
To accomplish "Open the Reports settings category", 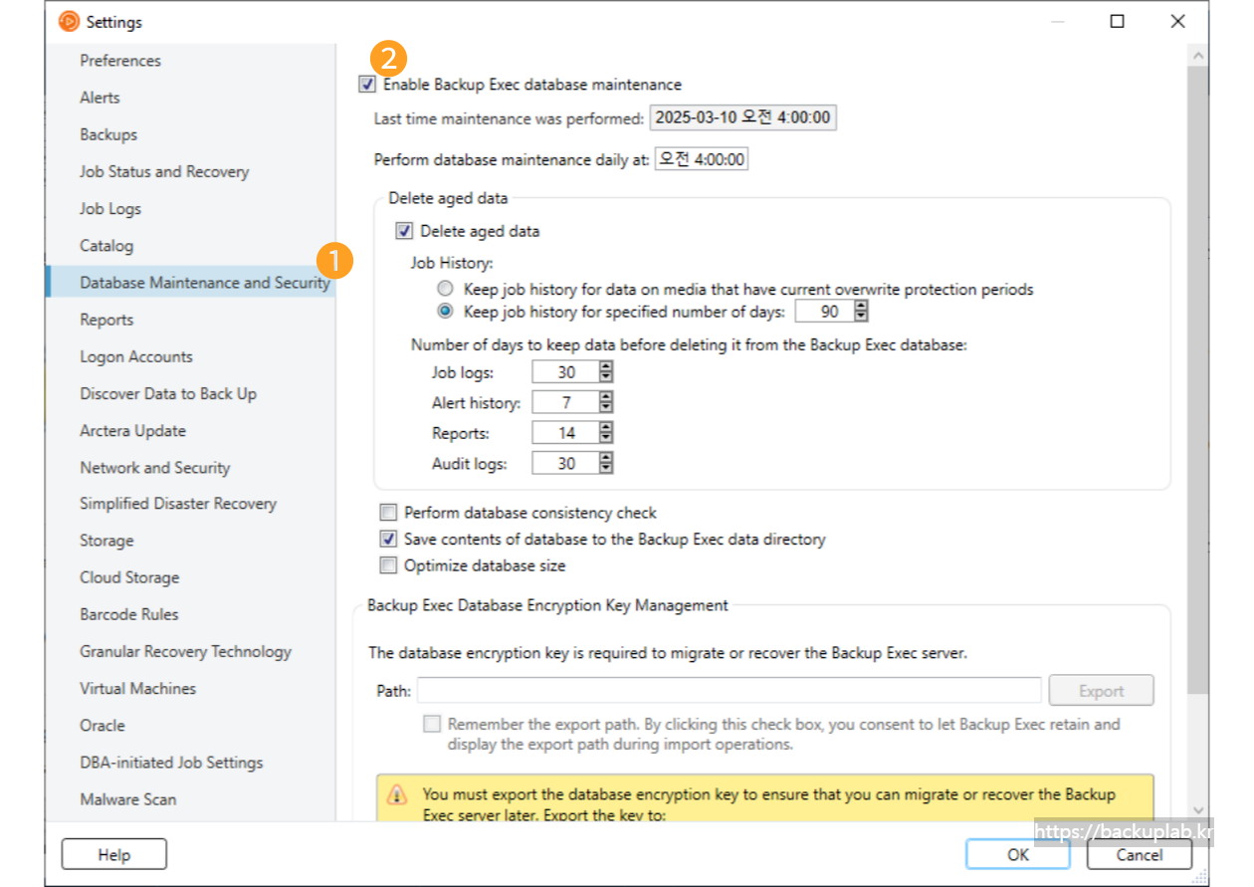I will click(x=106, y=320).
